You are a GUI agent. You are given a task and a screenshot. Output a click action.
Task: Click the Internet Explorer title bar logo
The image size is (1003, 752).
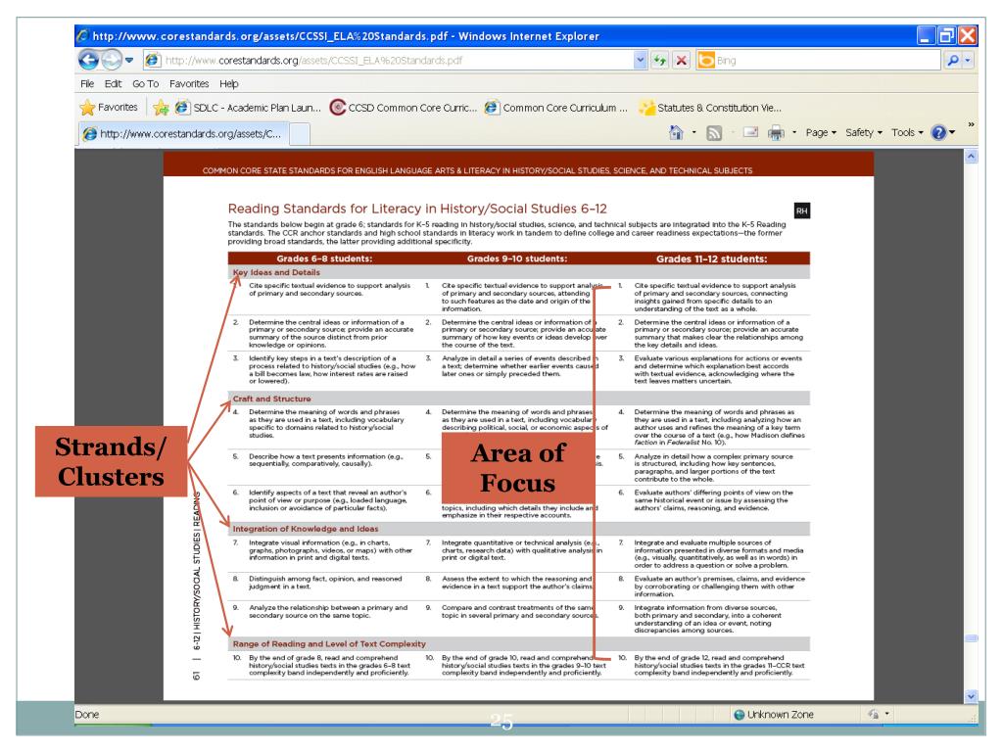[82, 36]
